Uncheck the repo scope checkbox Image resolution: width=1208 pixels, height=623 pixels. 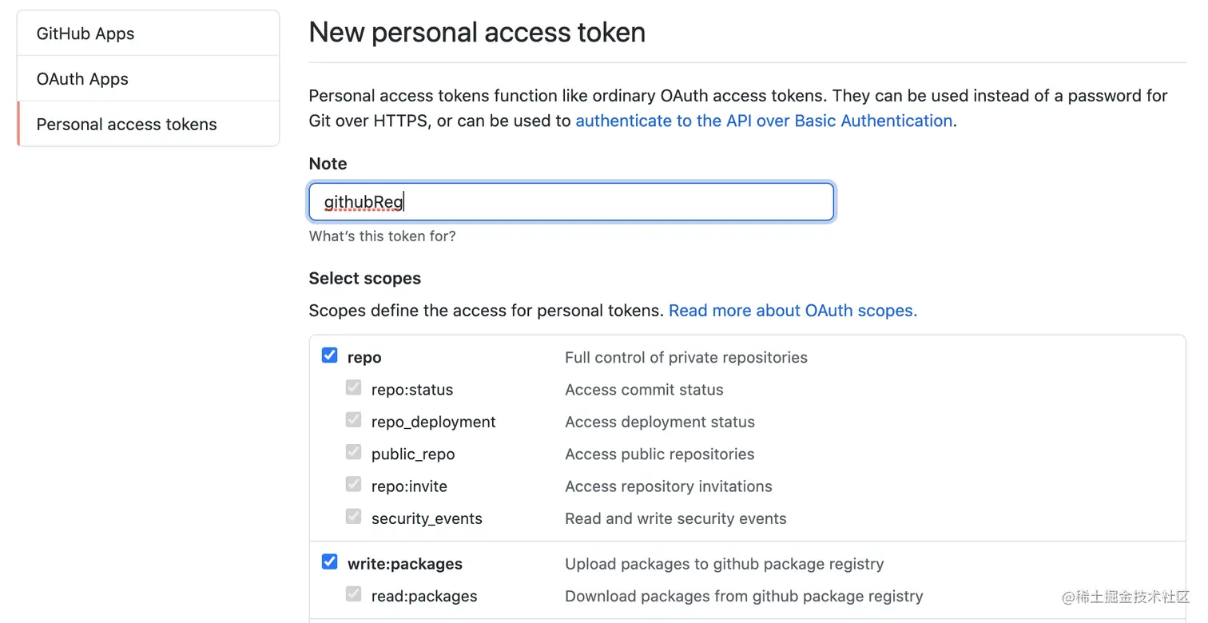tap(329, 355)
